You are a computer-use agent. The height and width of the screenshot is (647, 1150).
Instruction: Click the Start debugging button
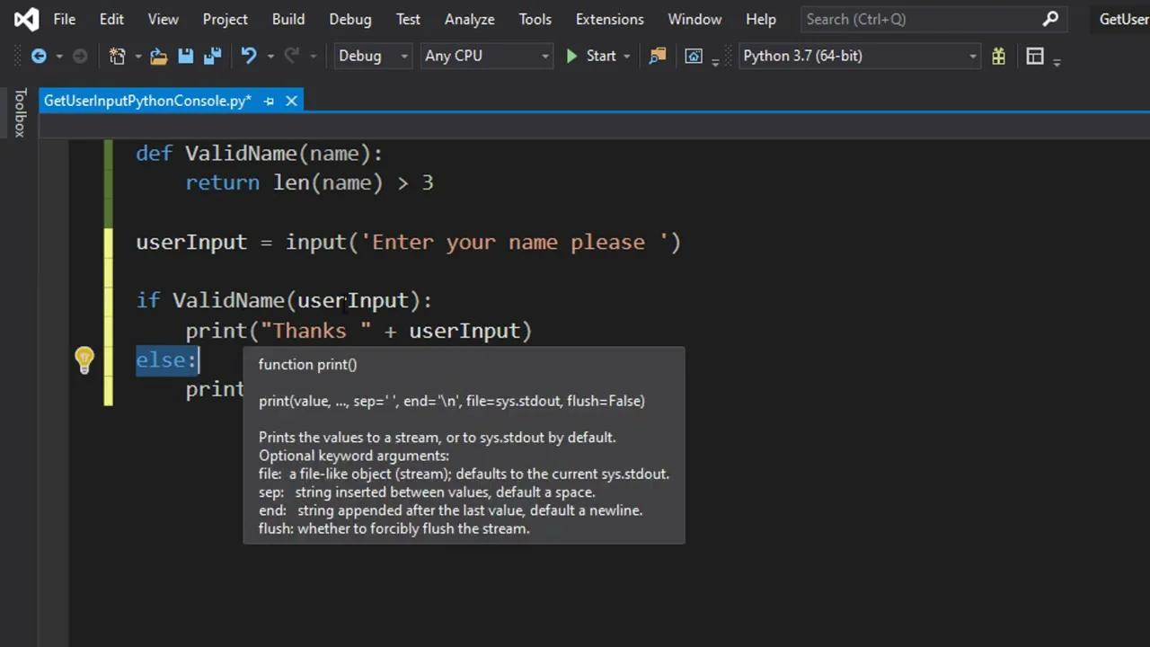pos(594,56)
